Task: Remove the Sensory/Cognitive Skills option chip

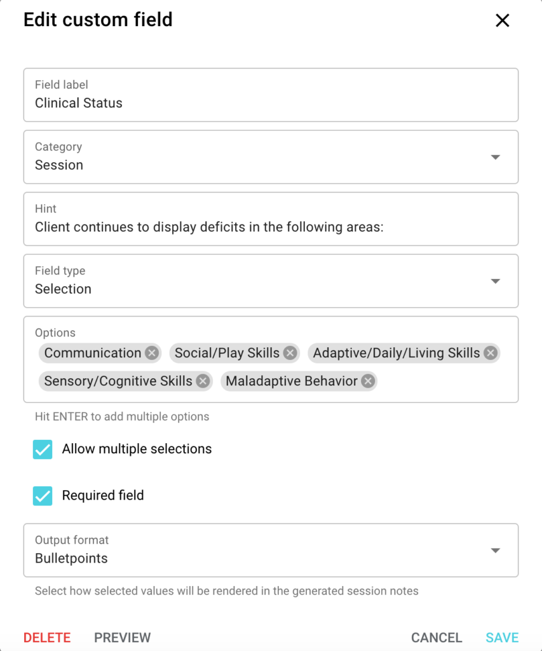Action: [x=201, y=381]
